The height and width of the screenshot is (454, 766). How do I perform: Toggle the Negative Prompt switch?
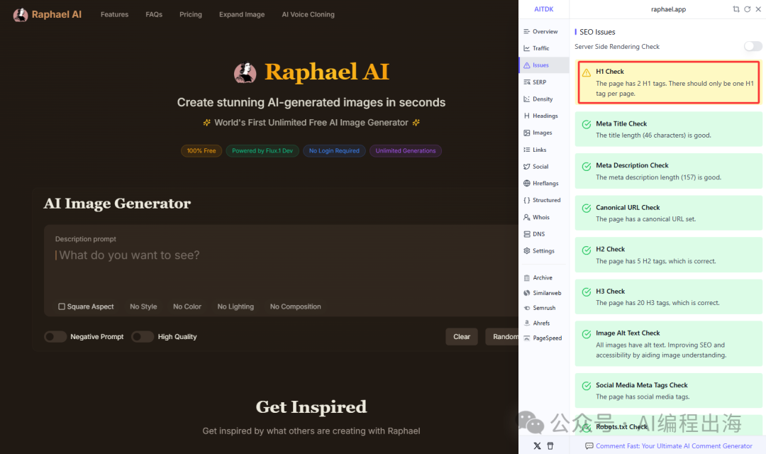[55, 337]
